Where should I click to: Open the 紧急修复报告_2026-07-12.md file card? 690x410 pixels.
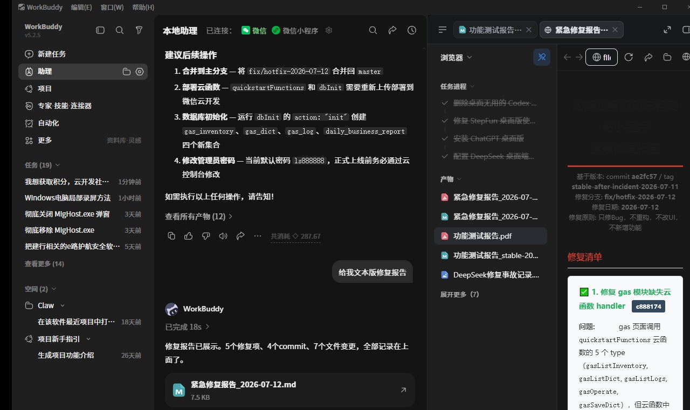[290, 390]
